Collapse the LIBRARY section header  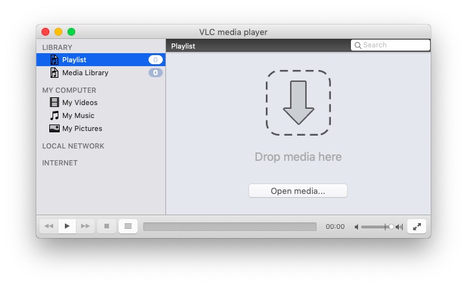tap(57, 47)
